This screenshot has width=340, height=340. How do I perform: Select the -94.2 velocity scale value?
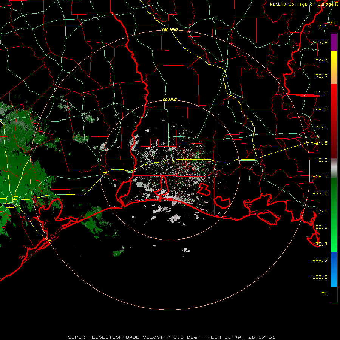320,261
